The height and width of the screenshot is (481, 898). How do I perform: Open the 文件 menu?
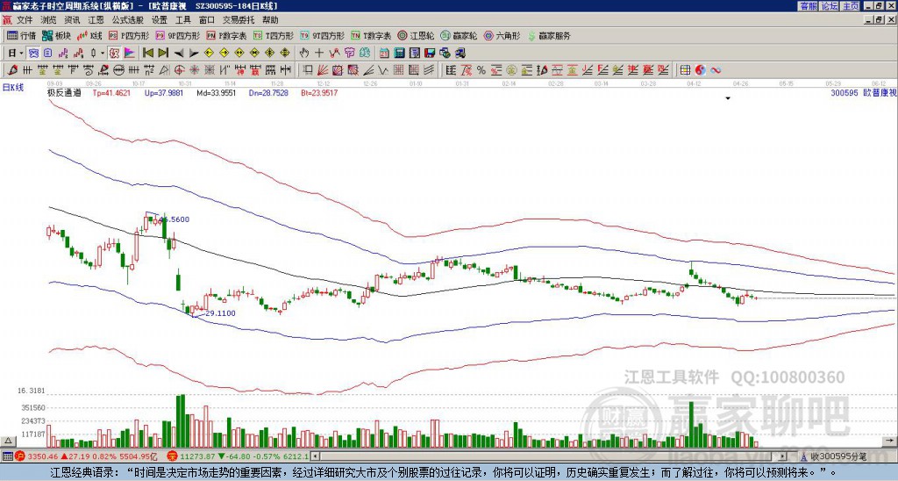coord(24,20)
